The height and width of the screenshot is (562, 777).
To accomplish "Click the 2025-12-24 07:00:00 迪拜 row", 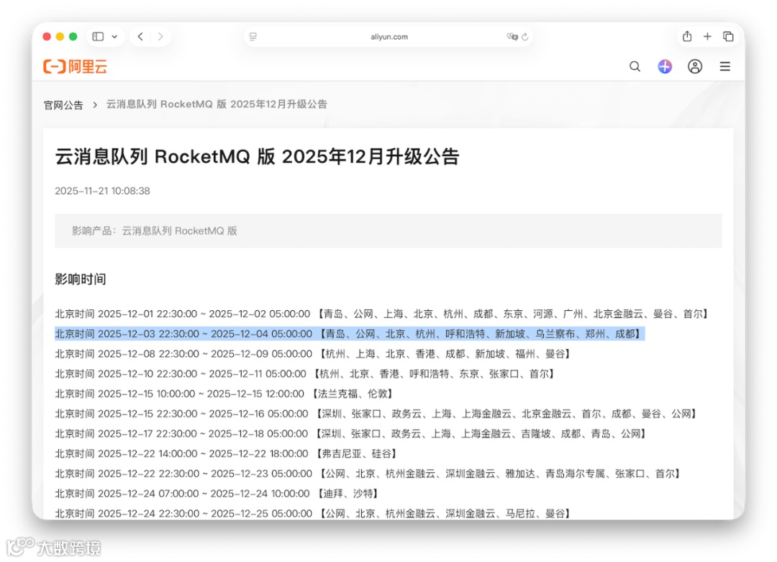I will [x=218, y=494].
